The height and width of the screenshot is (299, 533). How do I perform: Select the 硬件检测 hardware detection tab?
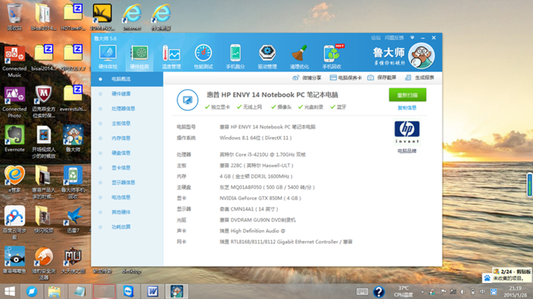(140, 57)
